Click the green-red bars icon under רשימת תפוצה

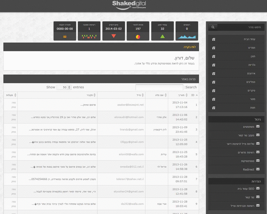click(89, 36)
